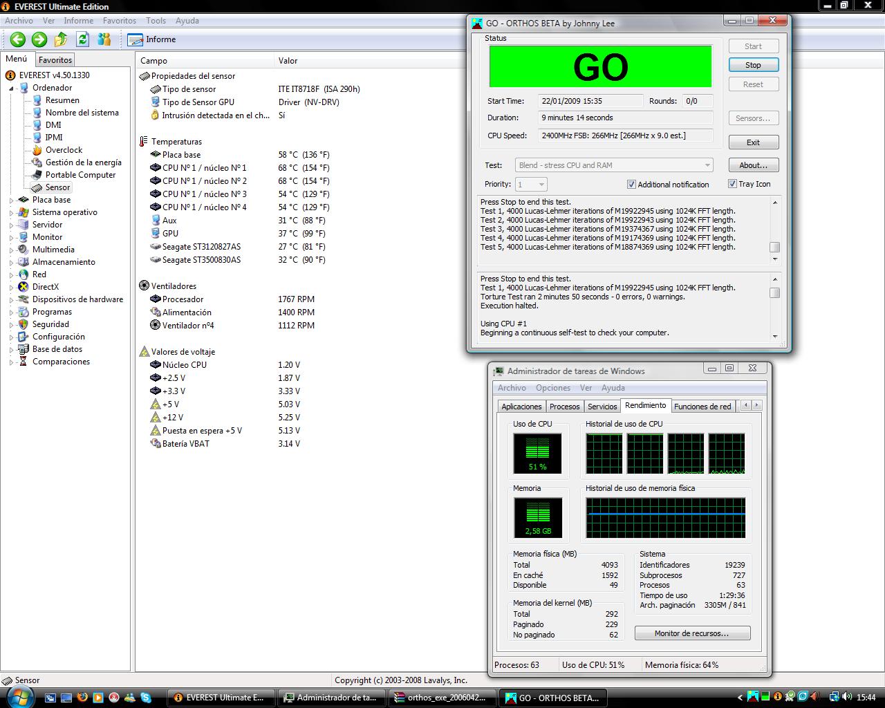
Task: Open the Test type dropdown in ORTHOS
Action: coord(614,165)
